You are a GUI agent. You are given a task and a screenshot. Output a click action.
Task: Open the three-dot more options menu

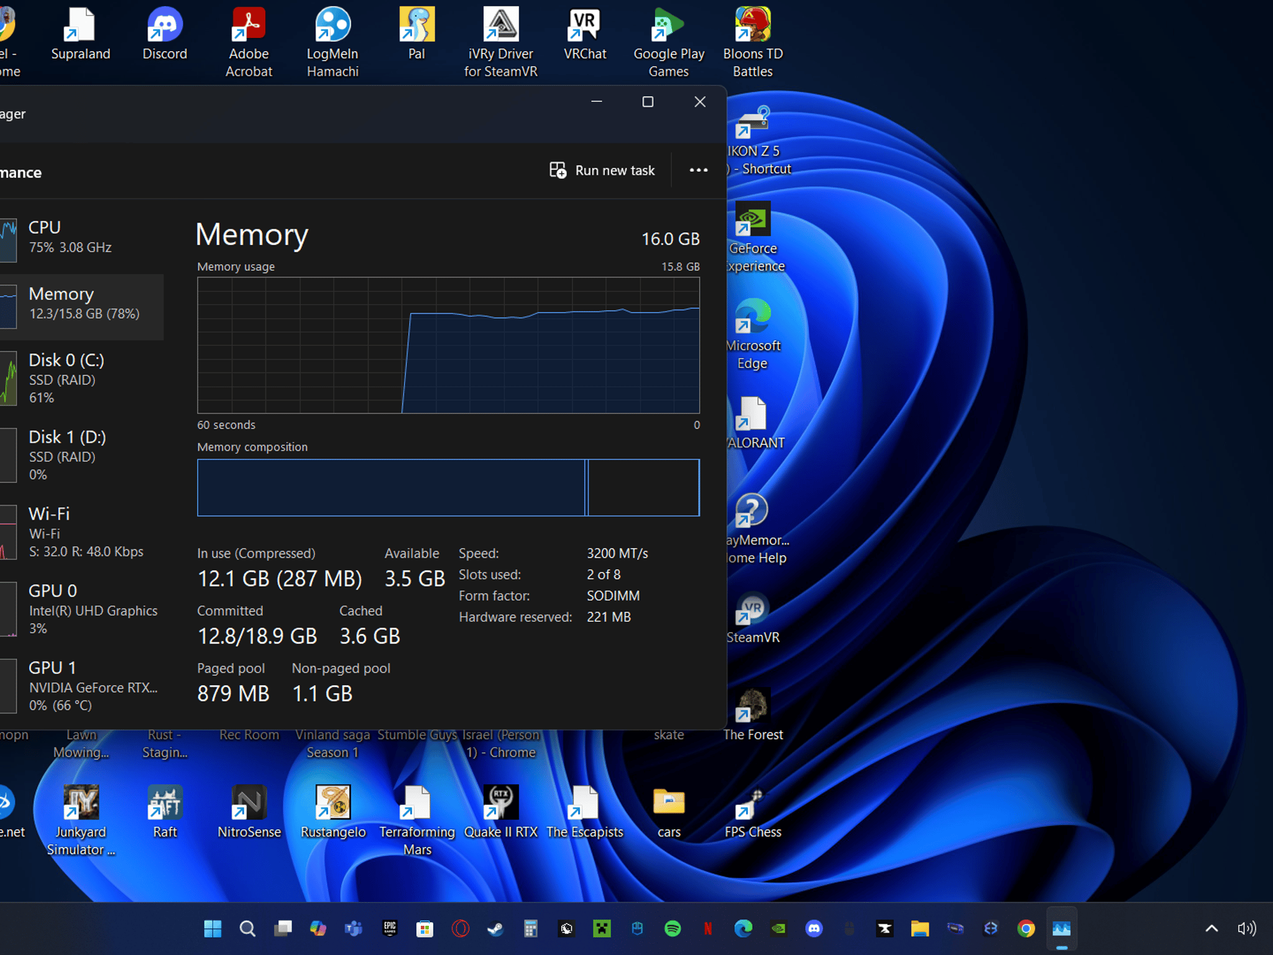coord(699,170)
